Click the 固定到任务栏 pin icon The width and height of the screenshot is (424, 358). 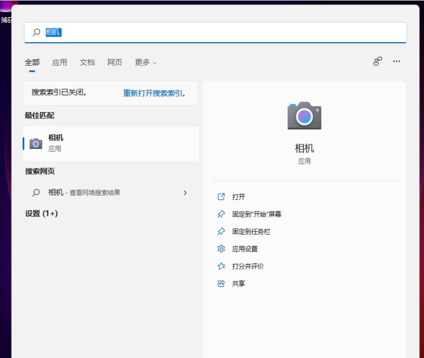coord(221,231)
